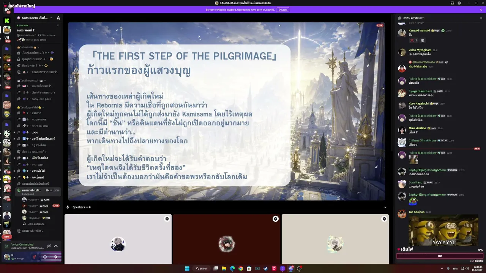Open options on the dark-red speaker tile

(x=276, y=219)
